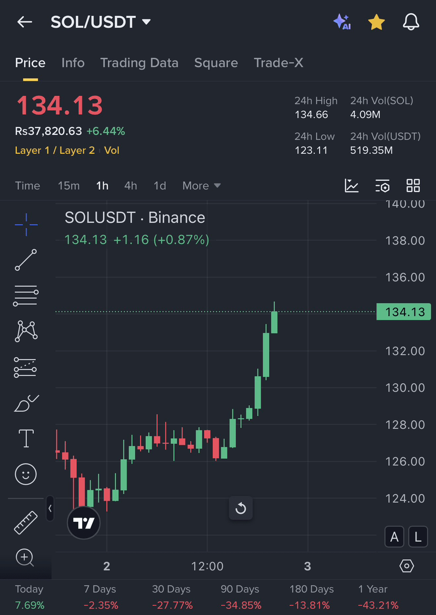Image resolution: width=436 pixels, height=615 pixels.
Task: Select the forecasting position tool
Action: pos(25,367)
